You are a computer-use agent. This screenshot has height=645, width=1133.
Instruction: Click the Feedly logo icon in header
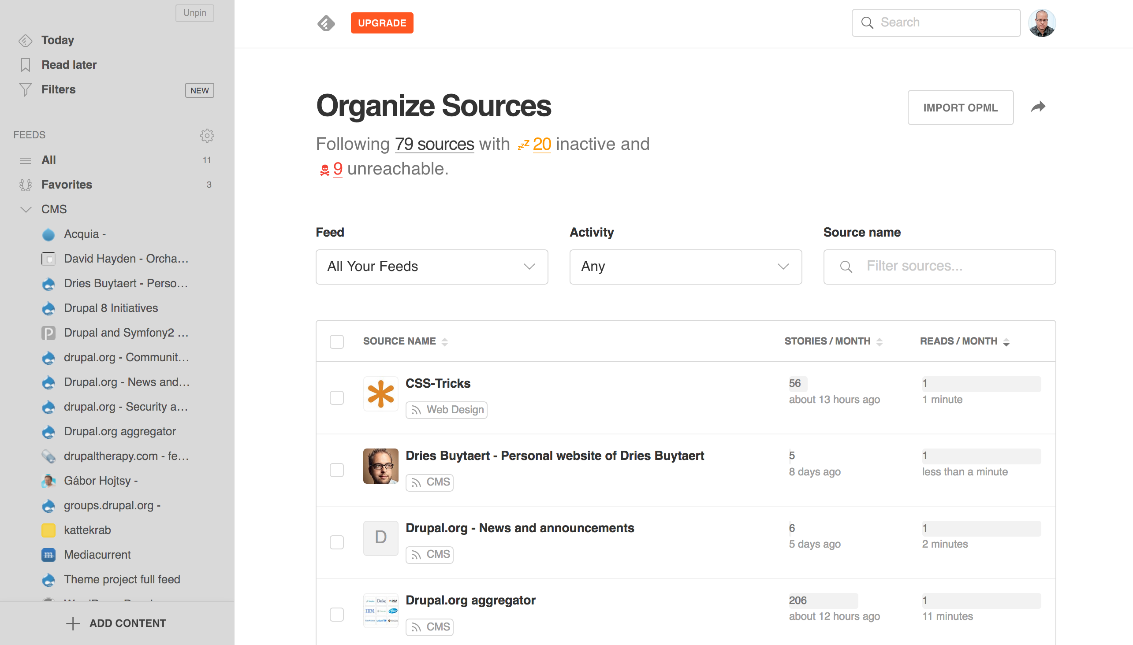tap(326, 23)
